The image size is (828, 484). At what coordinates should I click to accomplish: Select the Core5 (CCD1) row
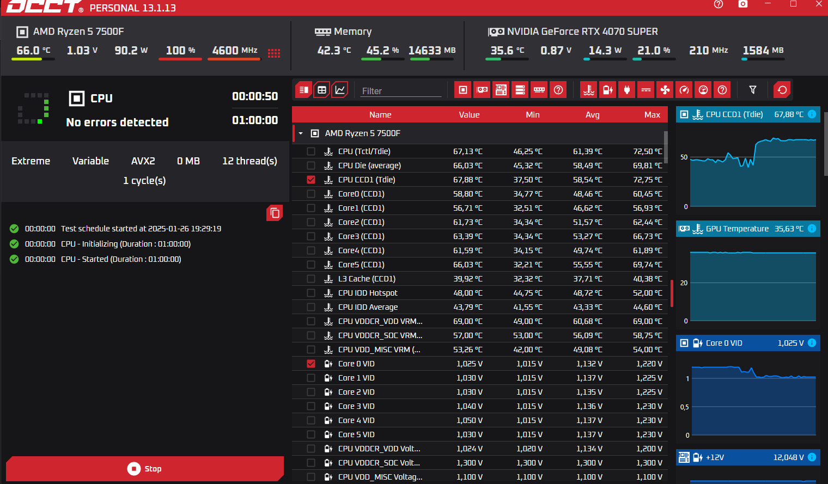click(480, 265)
